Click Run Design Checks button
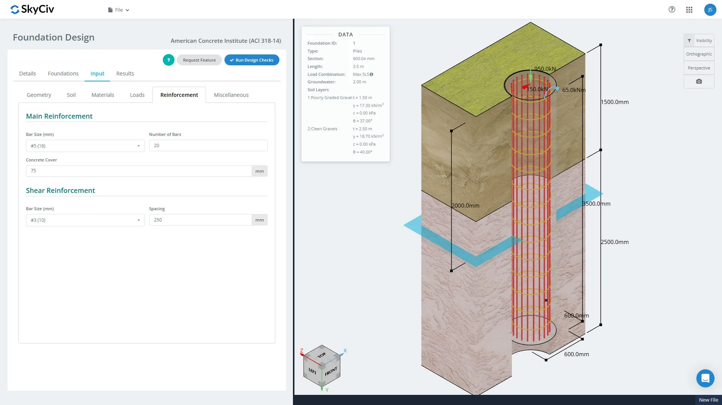Viewport: 722px width, 405px height. [x=252, y=60]
